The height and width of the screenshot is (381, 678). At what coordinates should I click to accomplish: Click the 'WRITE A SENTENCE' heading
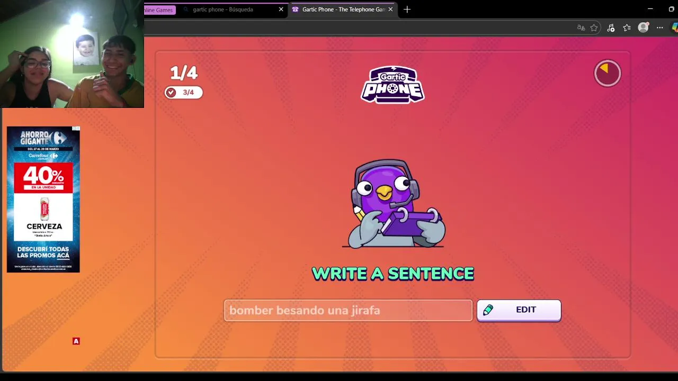tap(393, 274)
